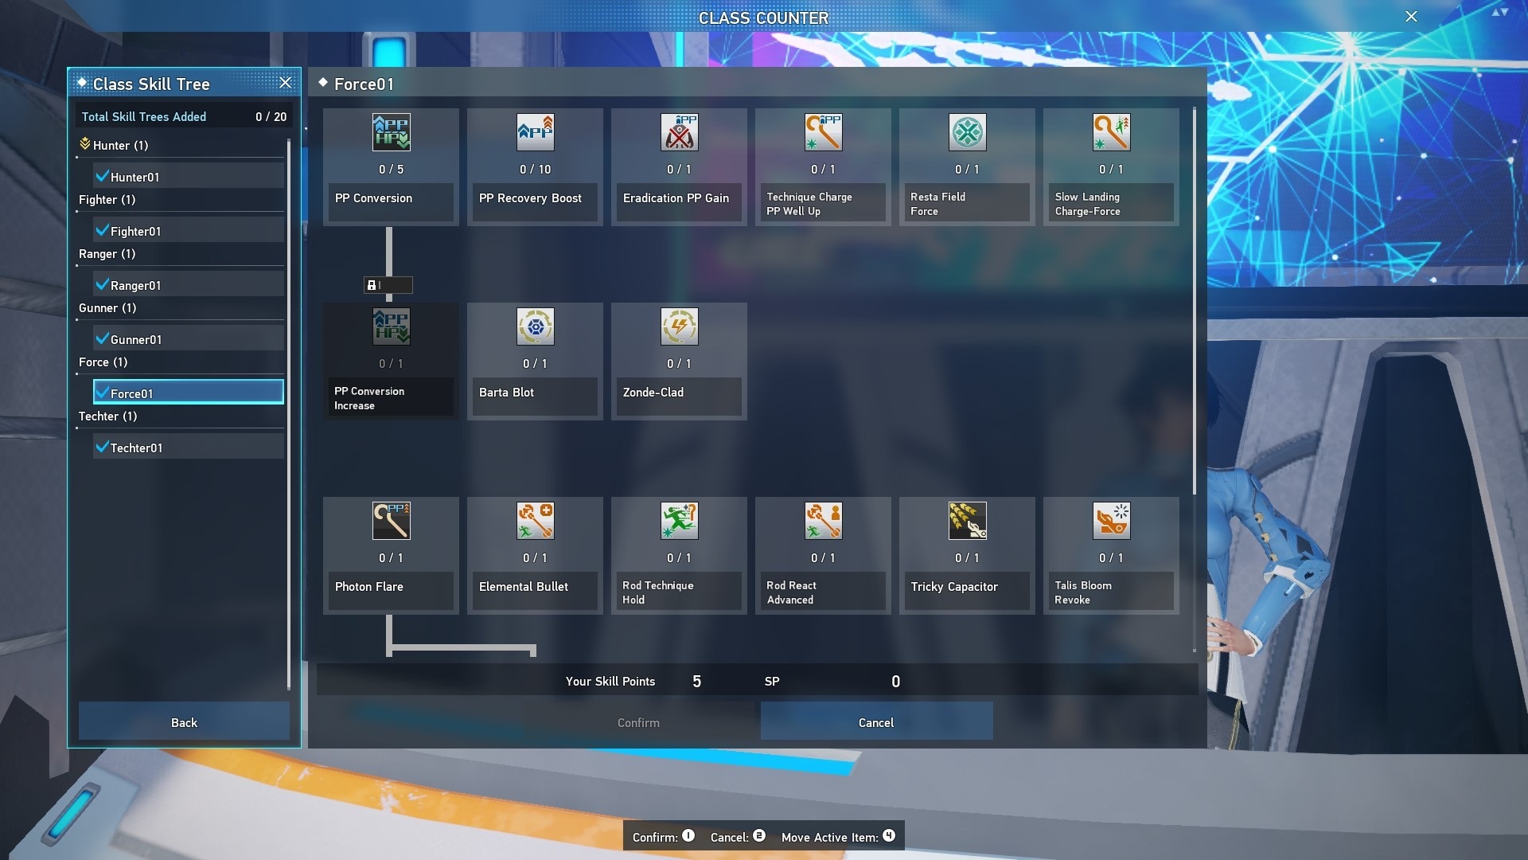Click the Cancel button
This screenshot has height=860, width=1528.
tap(876, 722)
